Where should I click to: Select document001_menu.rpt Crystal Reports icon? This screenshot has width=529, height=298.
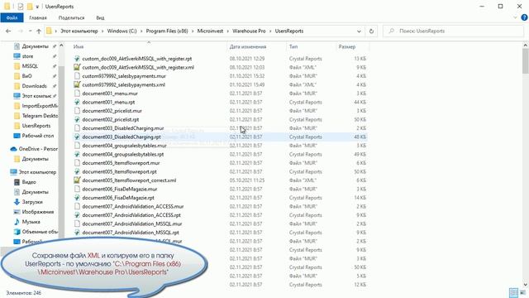77,102
